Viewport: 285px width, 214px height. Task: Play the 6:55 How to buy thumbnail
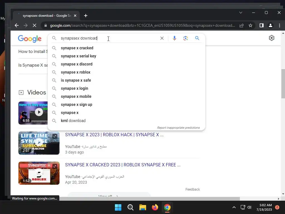coord(33,113)
